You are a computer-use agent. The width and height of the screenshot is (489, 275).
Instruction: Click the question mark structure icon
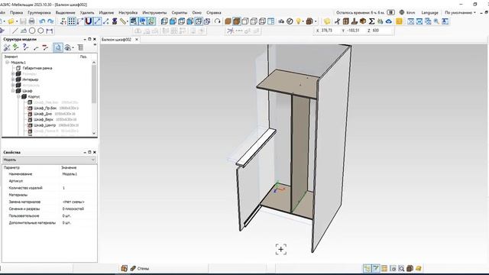(x=25, y=47)
